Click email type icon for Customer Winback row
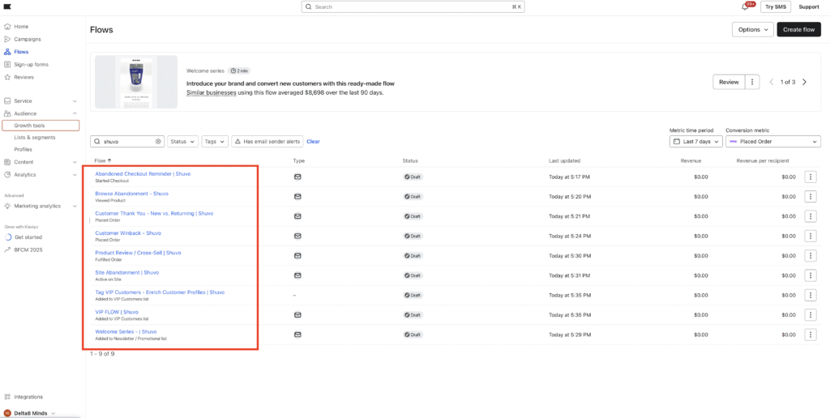Screen dimensions: 830x418 [297, 236]
